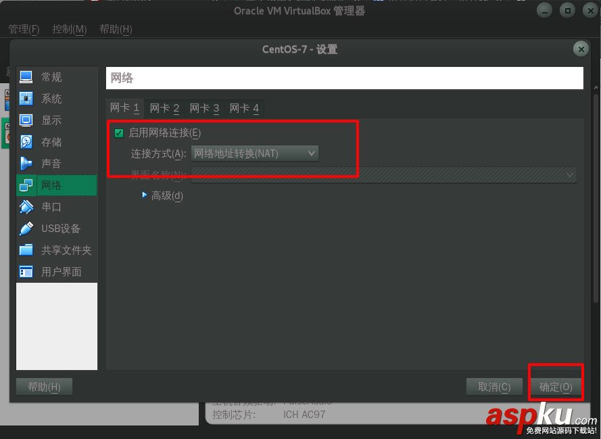Open the 连接方式 NAT dropdown
Screen dimensions: 601x439
click(255, 153)
